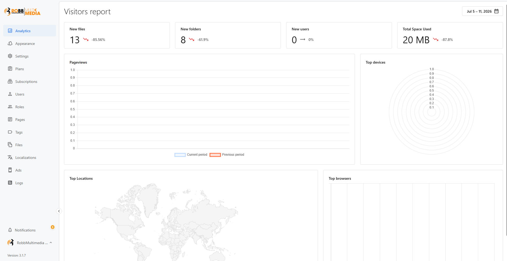Click the -85.56% change text

click(x=98, y=40)
